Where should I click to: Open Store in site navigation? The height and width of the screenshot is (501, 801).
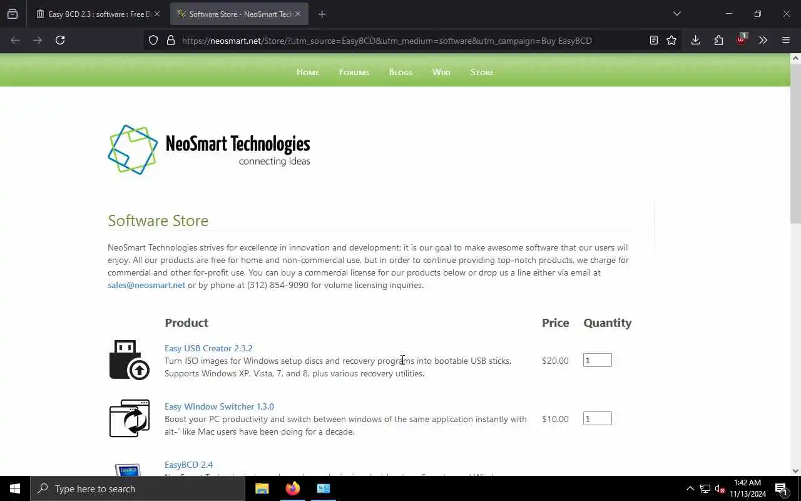click(x=482, y=72)
